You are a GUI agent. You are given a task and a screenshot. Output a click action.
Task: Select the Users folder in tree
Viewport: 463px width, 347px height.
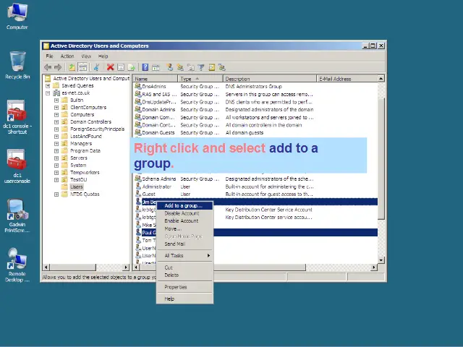click(x=76, y=187)
